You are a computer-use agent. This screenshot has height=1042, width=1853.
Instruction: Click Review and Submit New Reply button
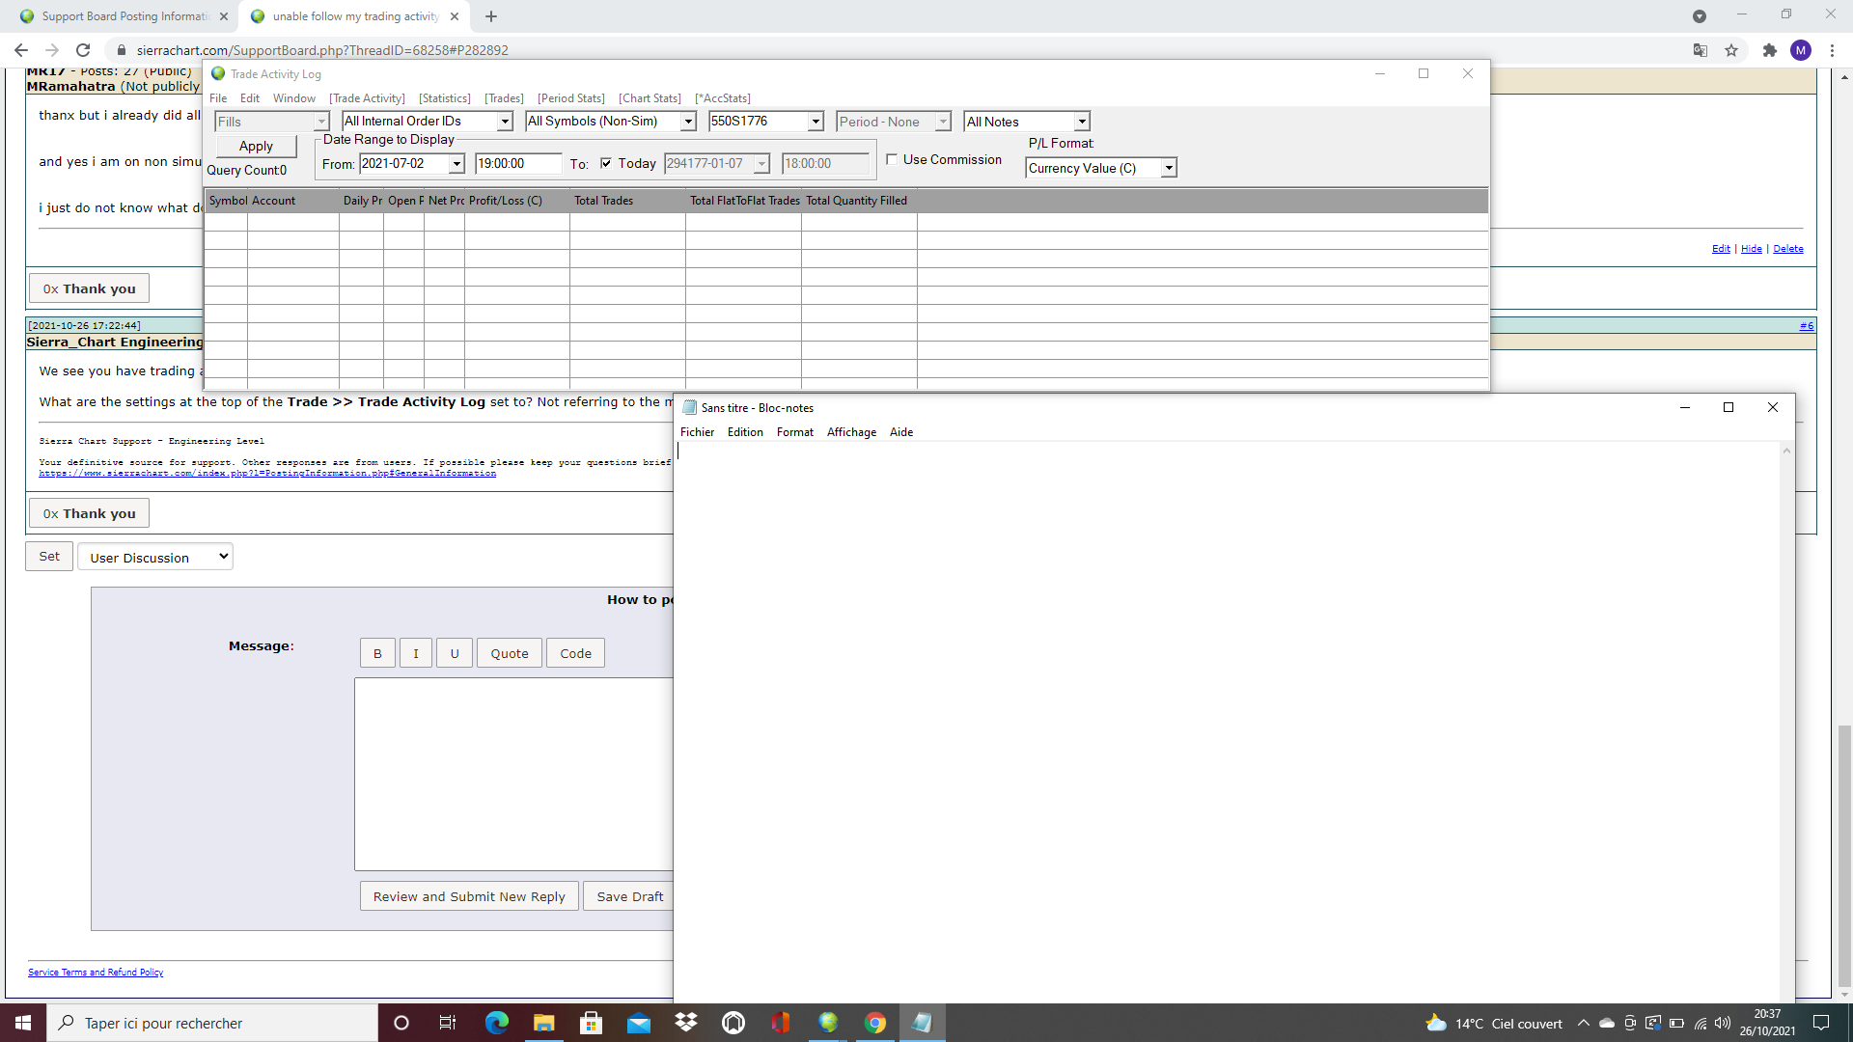pos(469,896)
